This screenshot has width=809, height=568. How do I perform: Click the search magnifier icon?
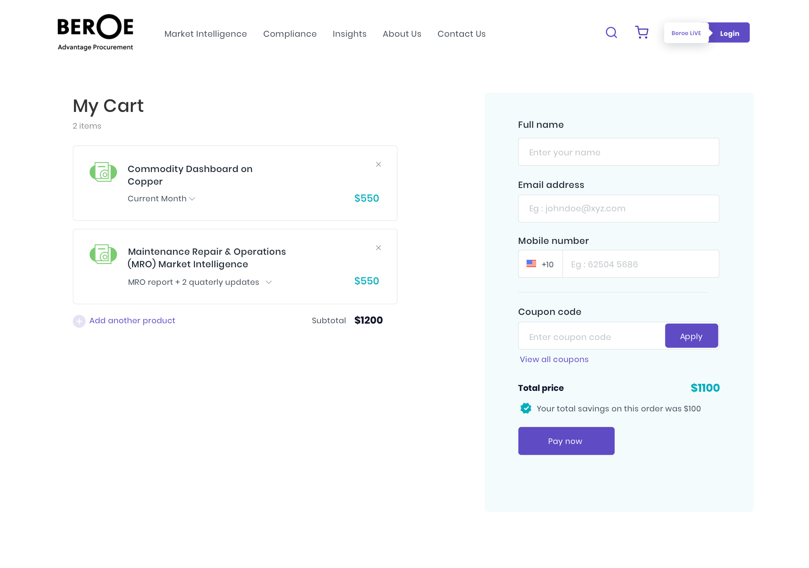611,33
